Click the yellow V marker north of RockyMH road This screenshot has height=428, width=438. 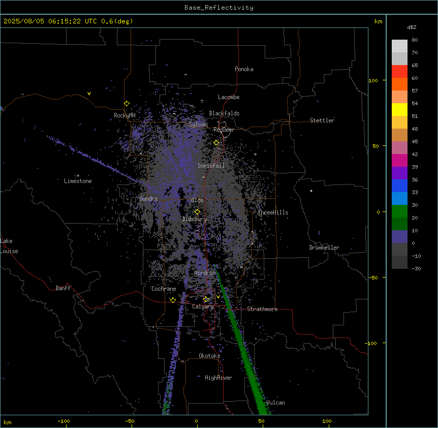[x=89, y=94]
